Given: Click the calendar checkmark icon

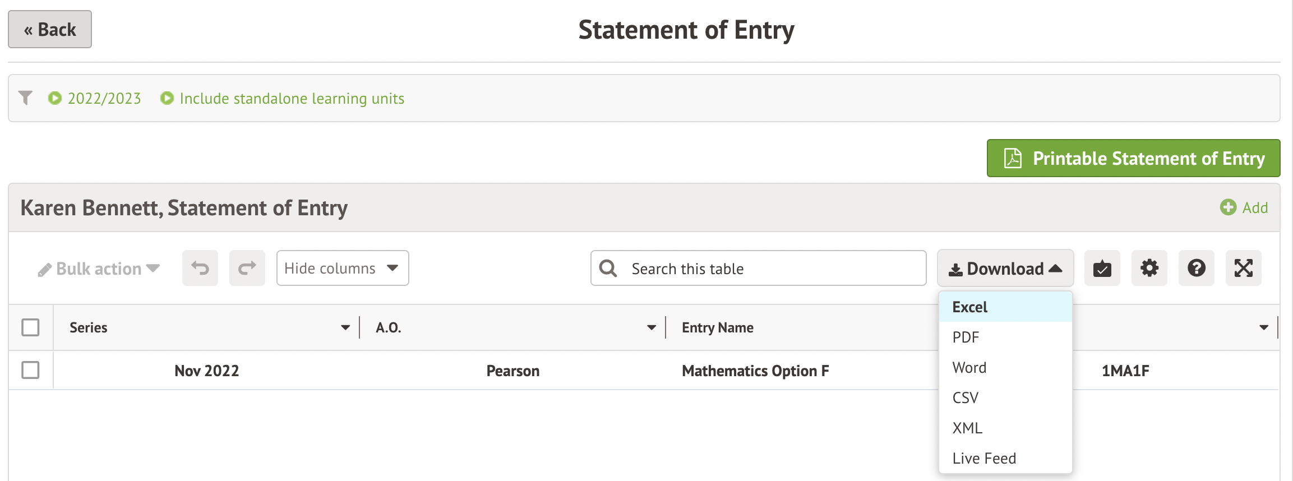Looking at the screenshot, I should click(x=1102, y=269).
